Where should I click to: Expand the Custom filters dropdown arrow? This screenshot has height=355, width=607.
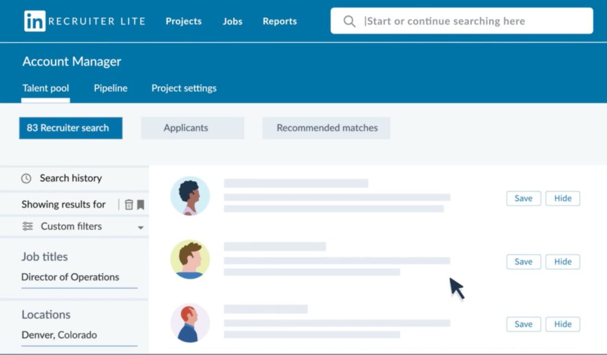(x=140, y=227)
